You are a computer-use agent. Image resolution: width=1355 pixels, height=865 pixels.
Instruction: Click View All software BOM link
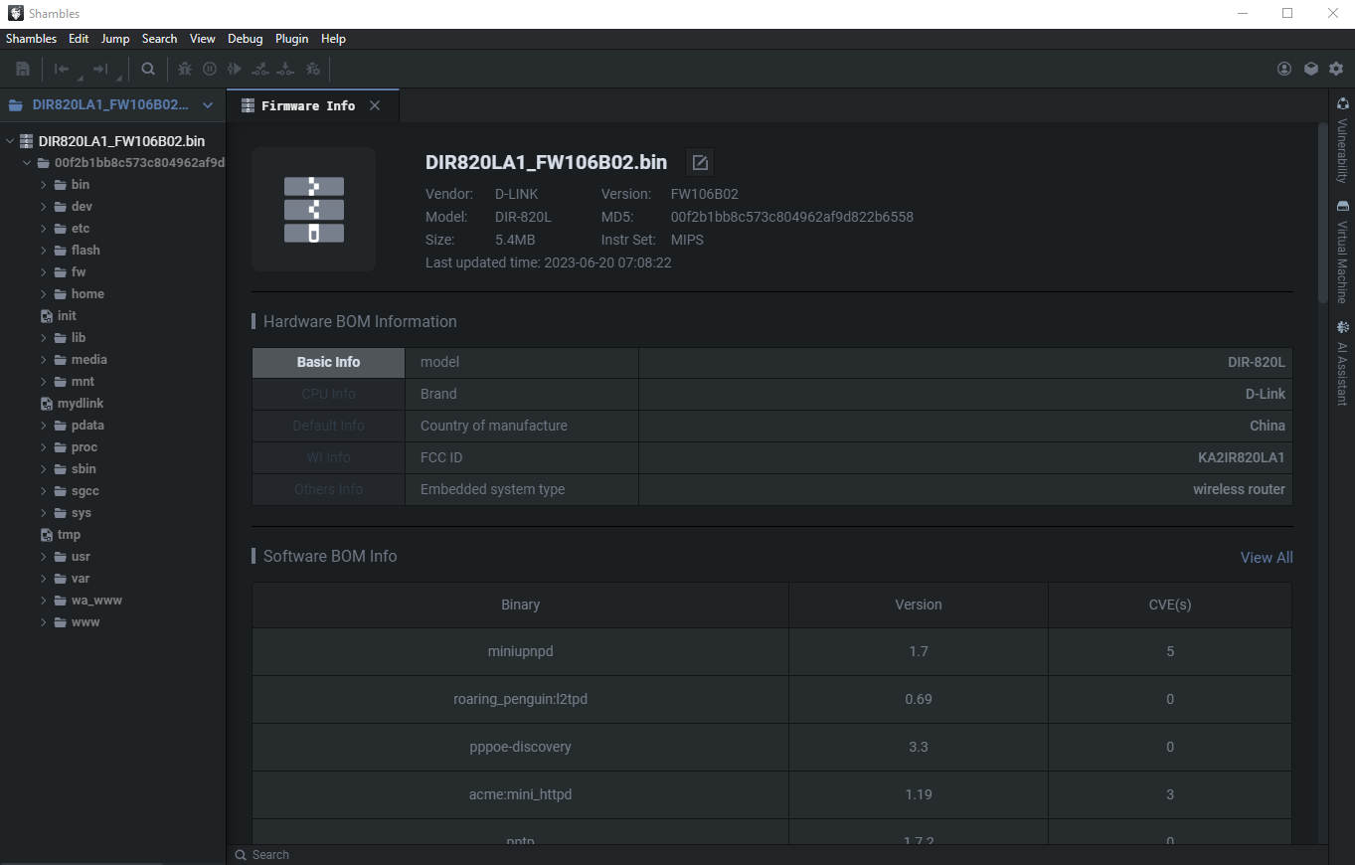tap(1267, 558)
